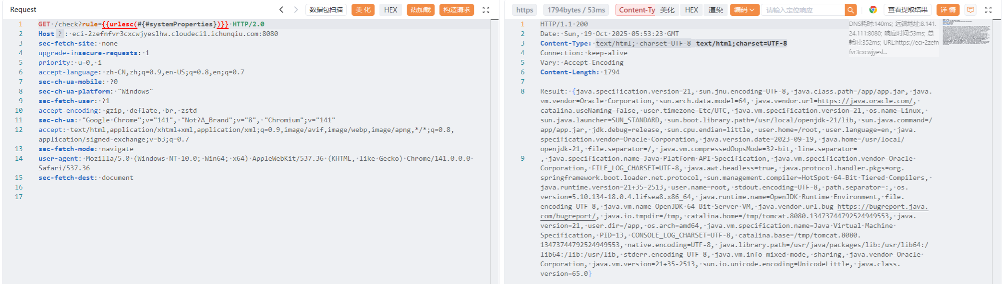Click the 数据包扫描 packet scan button
The width and height of the screenshot is (1004, 284).
click(x=326, y=10)
